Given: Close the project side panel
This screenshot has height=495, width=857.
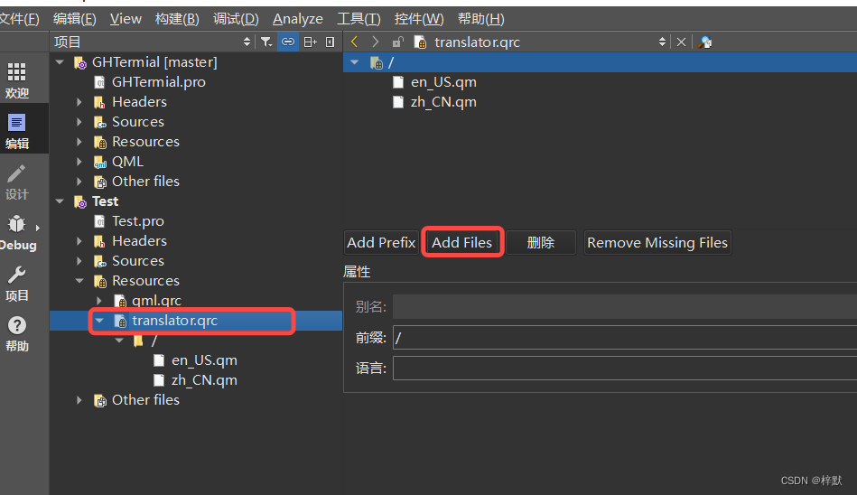Looking at the screenshot, I should pos(331,42).
